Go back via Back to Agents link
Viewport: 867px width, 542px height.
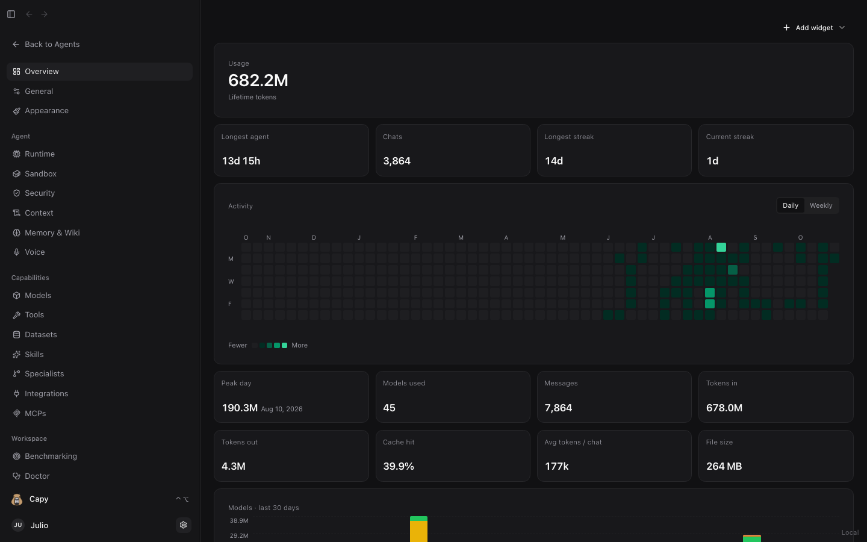(46, 45)
